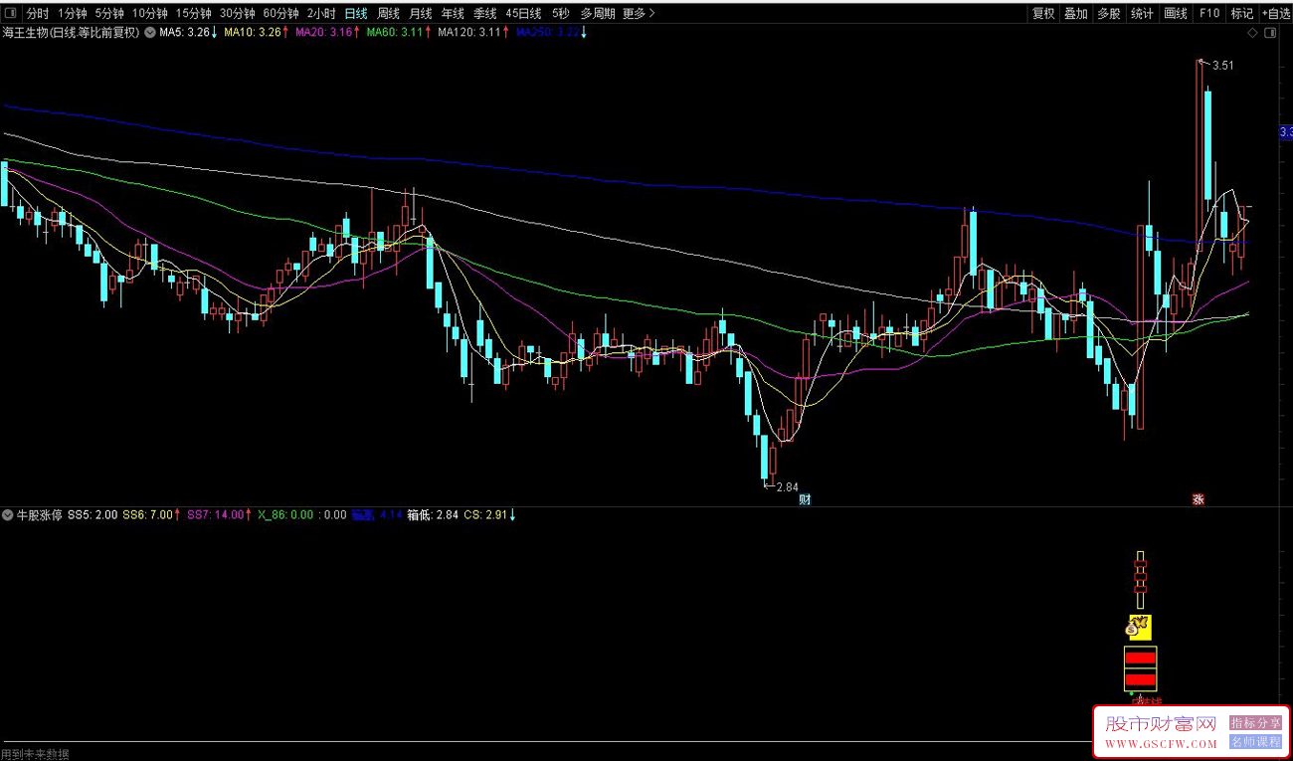This screenshot has width=1293, height=761.
Task: Click the 财 marker below the chart
Action: click(x=805, y=499)
